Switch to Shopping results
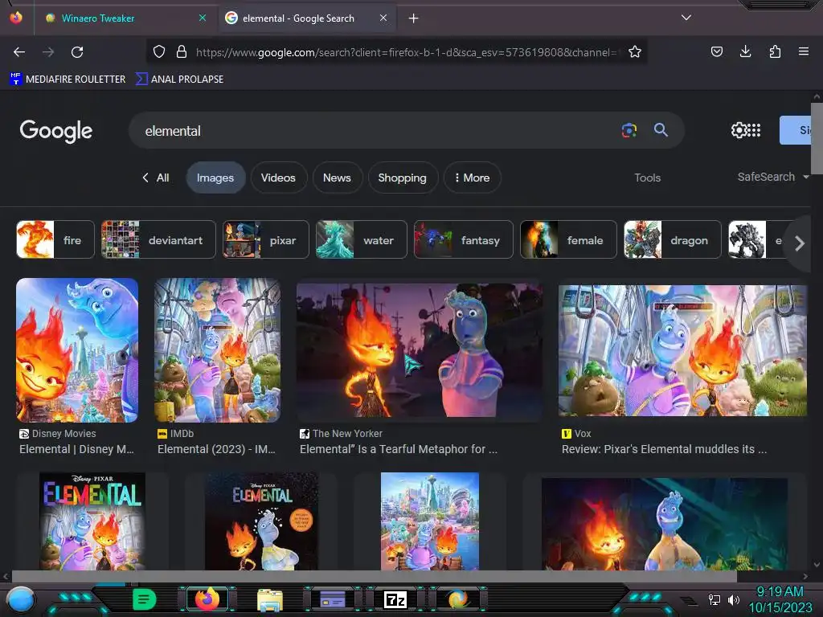Viewport: 823px width, 617px height. [402, 178]
